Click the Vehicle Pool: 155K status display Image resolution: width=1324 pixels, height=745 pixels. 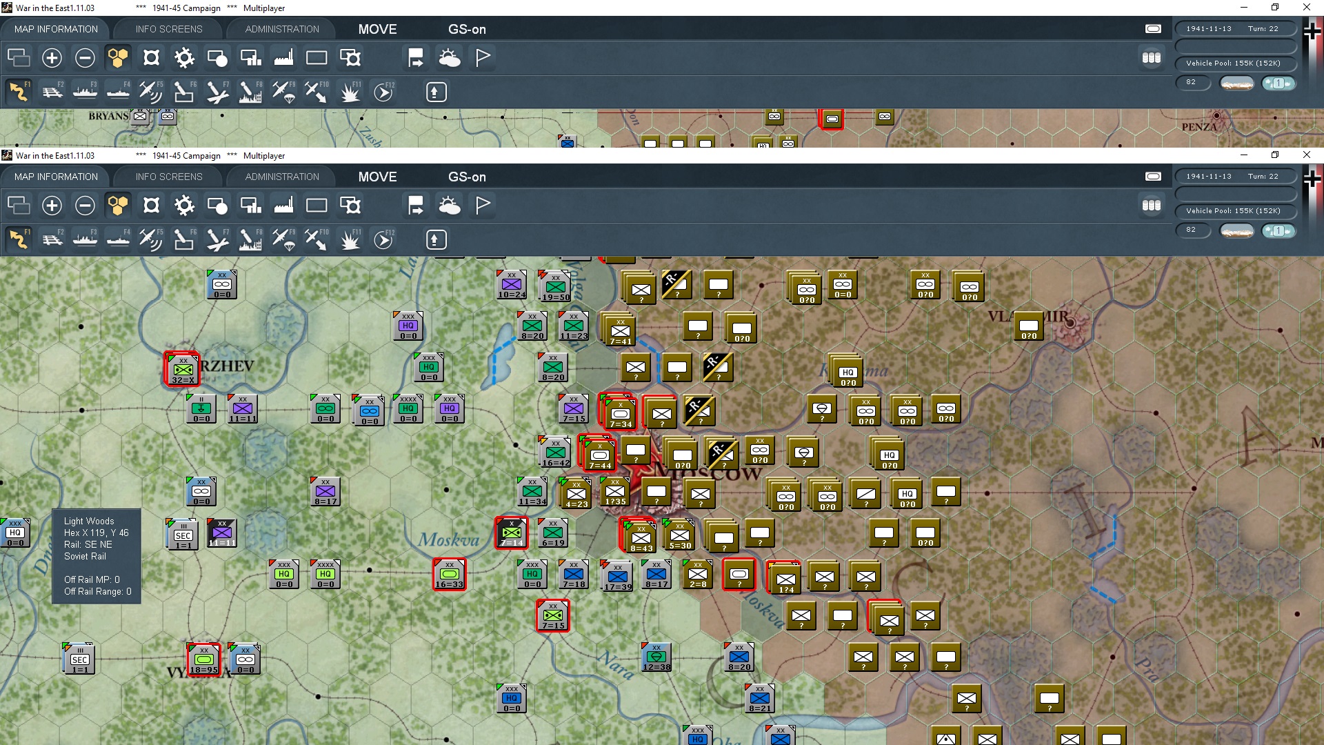[1236, 210]
